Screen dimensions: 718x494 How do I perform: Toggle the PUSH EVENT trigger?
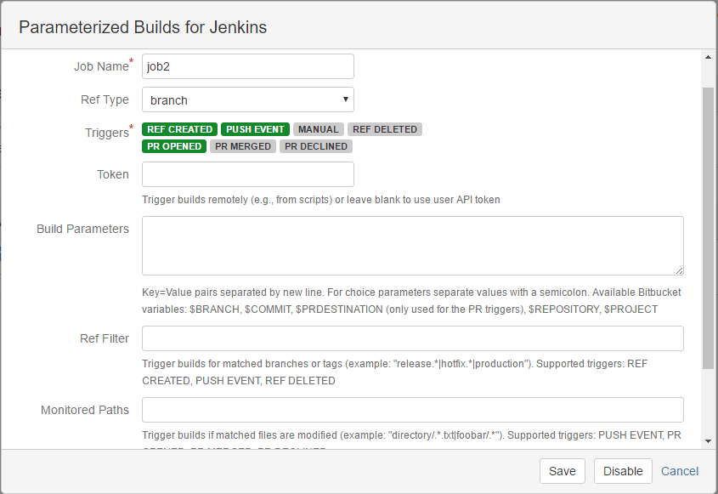[x=255, y=129]
